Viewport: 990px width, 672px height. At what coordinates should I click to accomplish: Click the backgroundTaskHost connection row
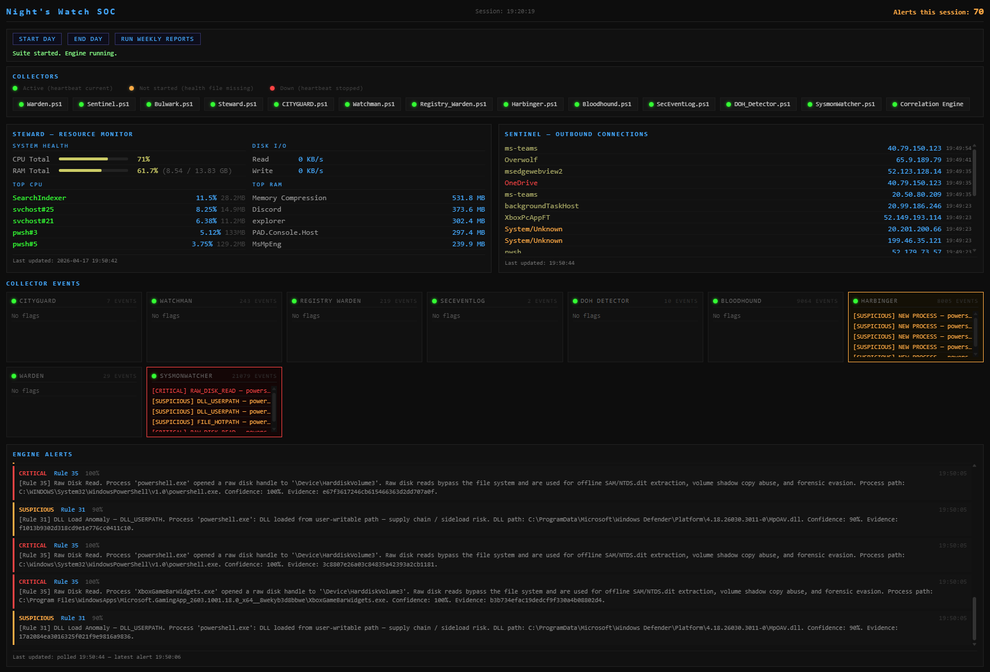(738, 206)
